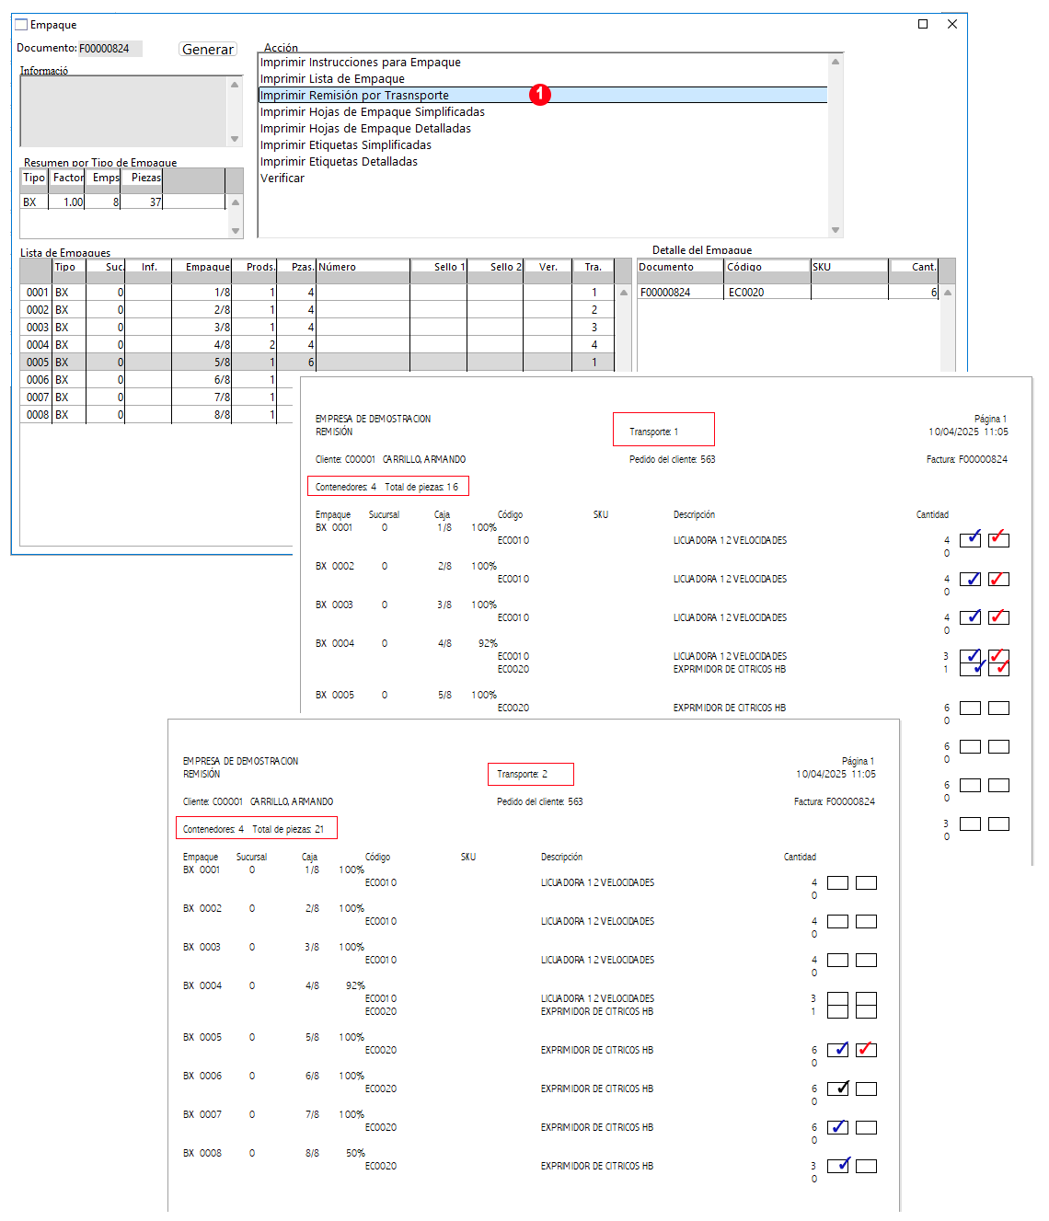The height and width of the screenshot is (1221, 1049).
Task: Click the Sello 2 column header
Action: 495,267
